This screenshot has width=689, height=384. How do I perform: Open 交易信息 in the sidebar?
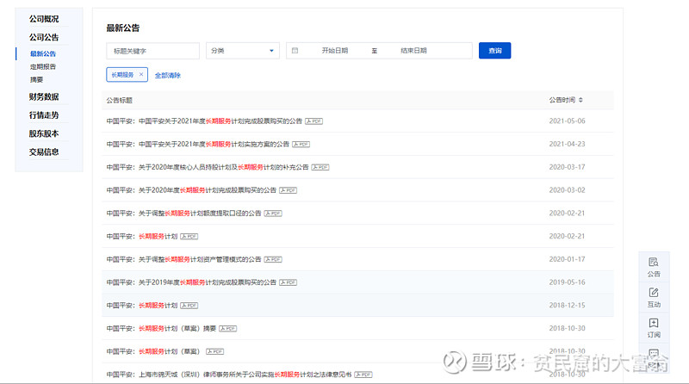[x=44, y=152]
